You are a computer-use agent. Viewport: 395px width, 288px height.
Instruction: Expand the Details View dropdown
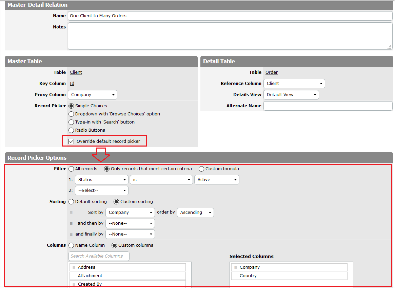(x=291, y=95)
